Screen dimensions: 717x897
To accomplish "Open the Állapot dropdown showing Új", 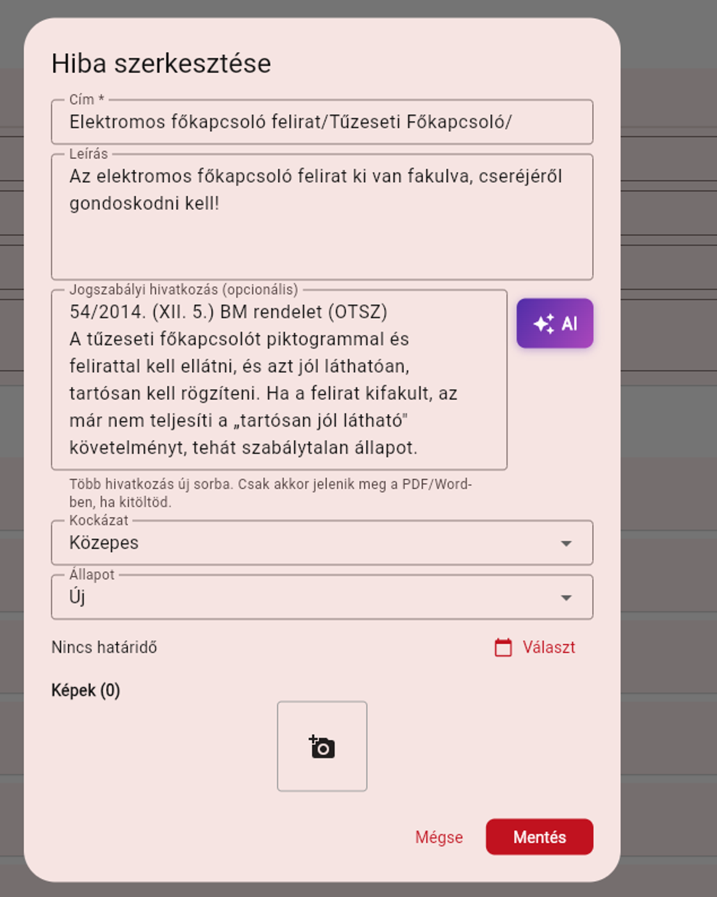I will (x=322, y=597).
